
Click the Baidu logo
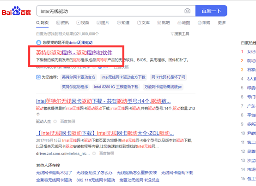pos(16,11)
